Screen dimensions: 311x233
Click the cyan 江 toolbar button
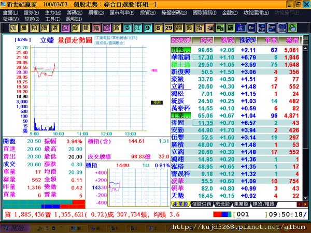(137, 28)
